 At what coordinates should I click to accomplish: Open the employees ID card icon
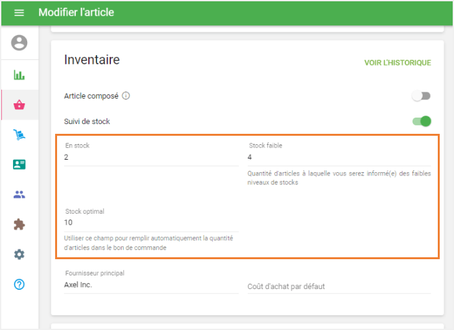click(19, 164)
